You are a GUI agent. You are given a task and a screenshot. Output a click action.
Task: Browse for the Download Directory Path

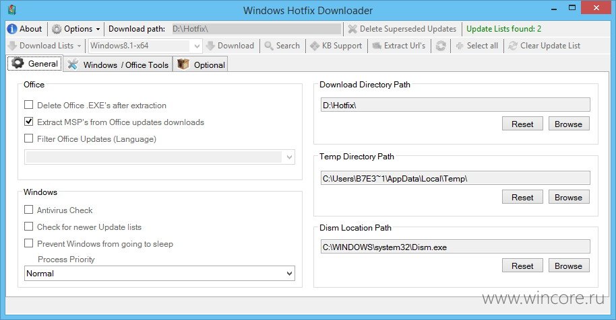[x=568, y=124]
